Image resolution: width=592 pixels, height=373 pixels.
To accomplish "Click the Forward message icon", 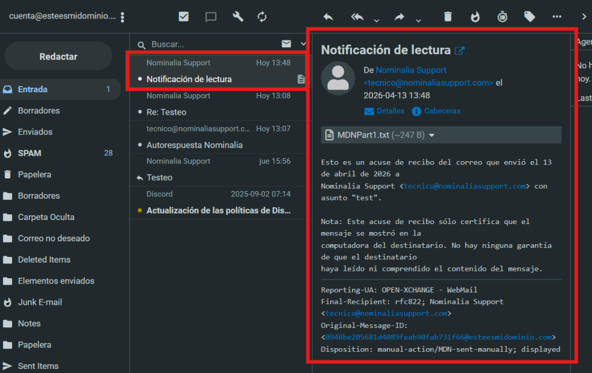I will (399, 17).
